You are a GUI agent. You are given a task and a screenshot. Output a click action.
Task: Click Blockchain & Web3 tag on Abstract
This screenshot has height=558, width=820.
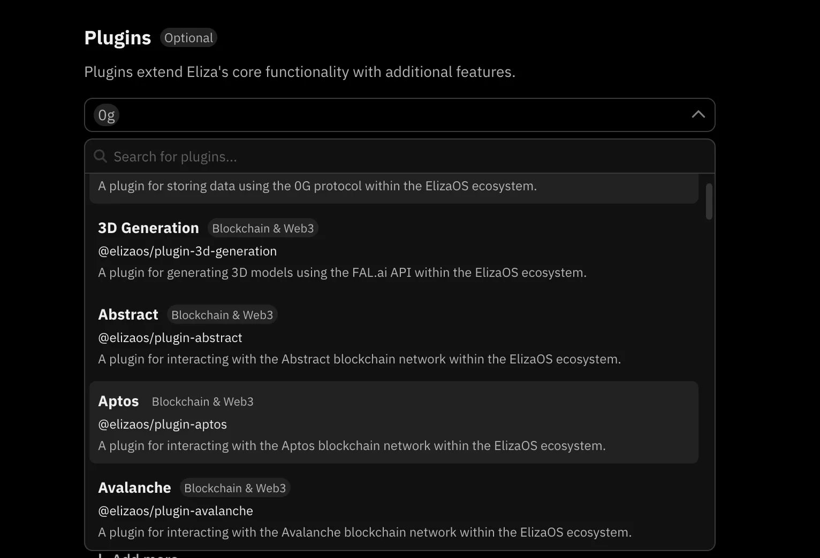click(x=222, y=315)
